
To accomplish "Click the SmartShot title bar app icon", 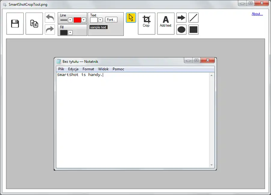I will pos(5,4).
